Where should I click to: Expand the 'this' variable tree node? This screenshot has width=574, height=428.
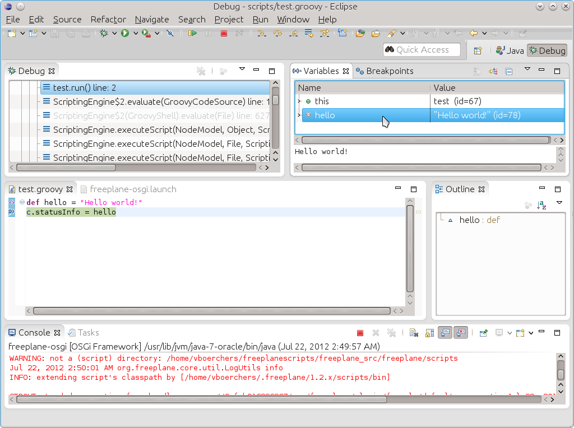click(299, 101)
